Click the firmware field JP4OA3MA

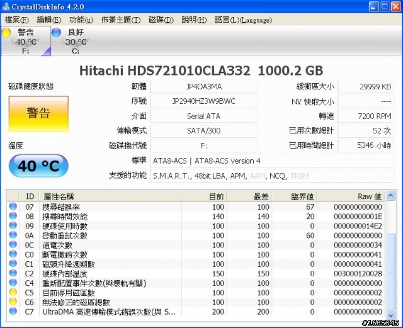204,87
